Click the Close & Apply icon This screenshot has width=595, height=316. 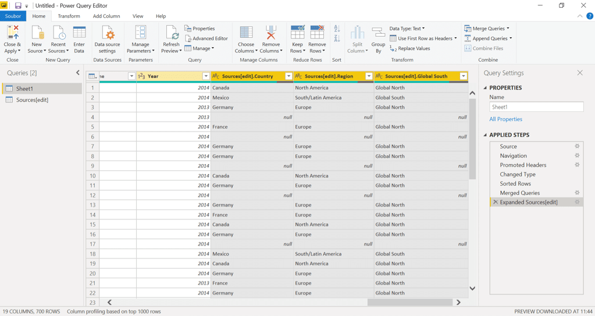13,33
